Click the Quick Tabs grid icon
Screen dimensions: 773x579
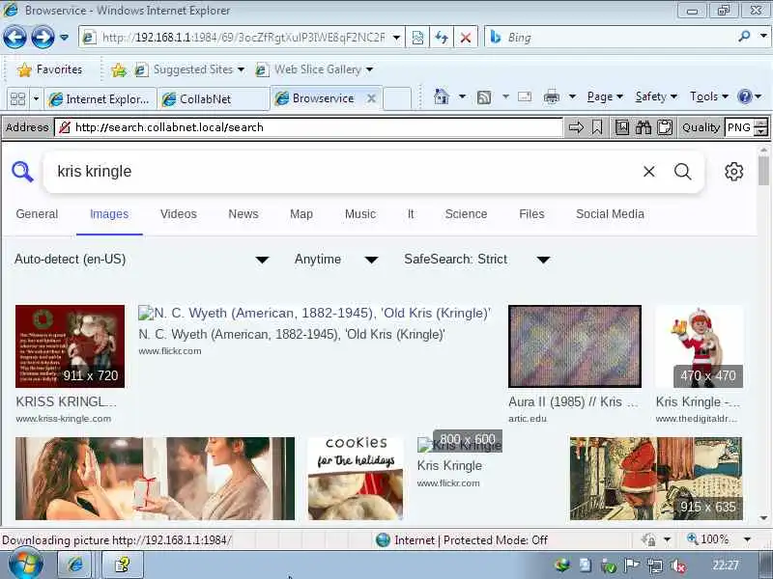17,99
